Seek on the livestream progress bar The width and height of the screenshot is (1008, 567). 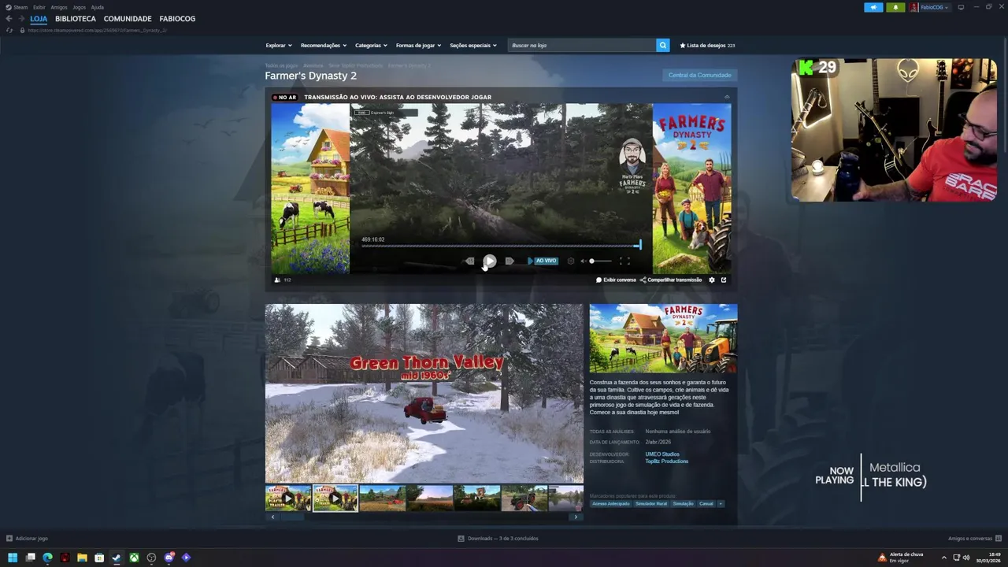(x=501, y=246)
